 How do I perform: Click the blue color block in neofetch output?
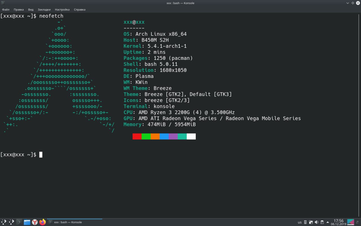[164, 136]
